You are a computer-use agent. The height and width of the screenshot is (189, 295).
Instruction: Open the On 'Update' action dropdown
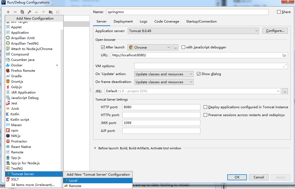point(164,74)
